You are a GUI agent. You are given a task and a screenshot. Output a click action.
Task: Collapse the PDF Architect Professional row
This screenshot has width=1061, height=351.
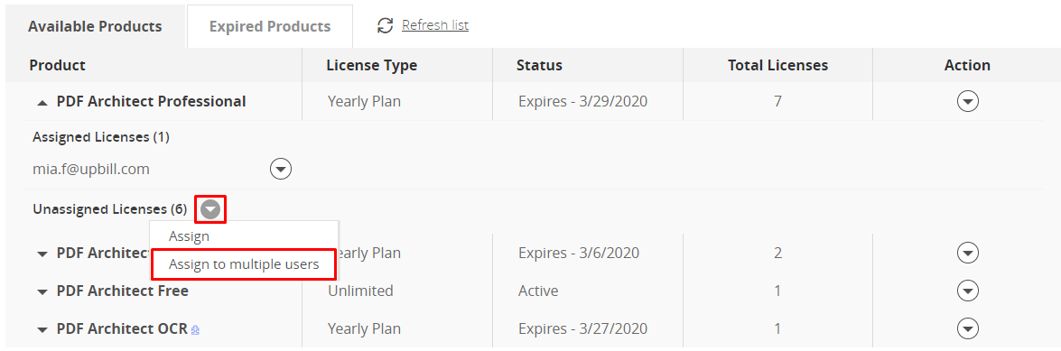click(42, 103)
